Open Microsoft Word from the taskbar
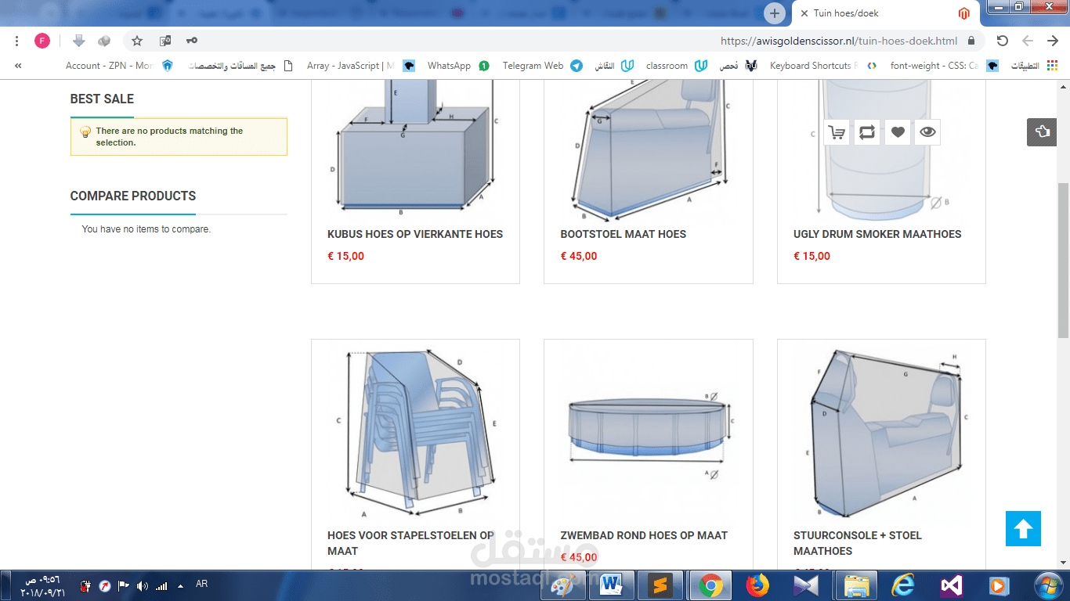 point(611,585)
